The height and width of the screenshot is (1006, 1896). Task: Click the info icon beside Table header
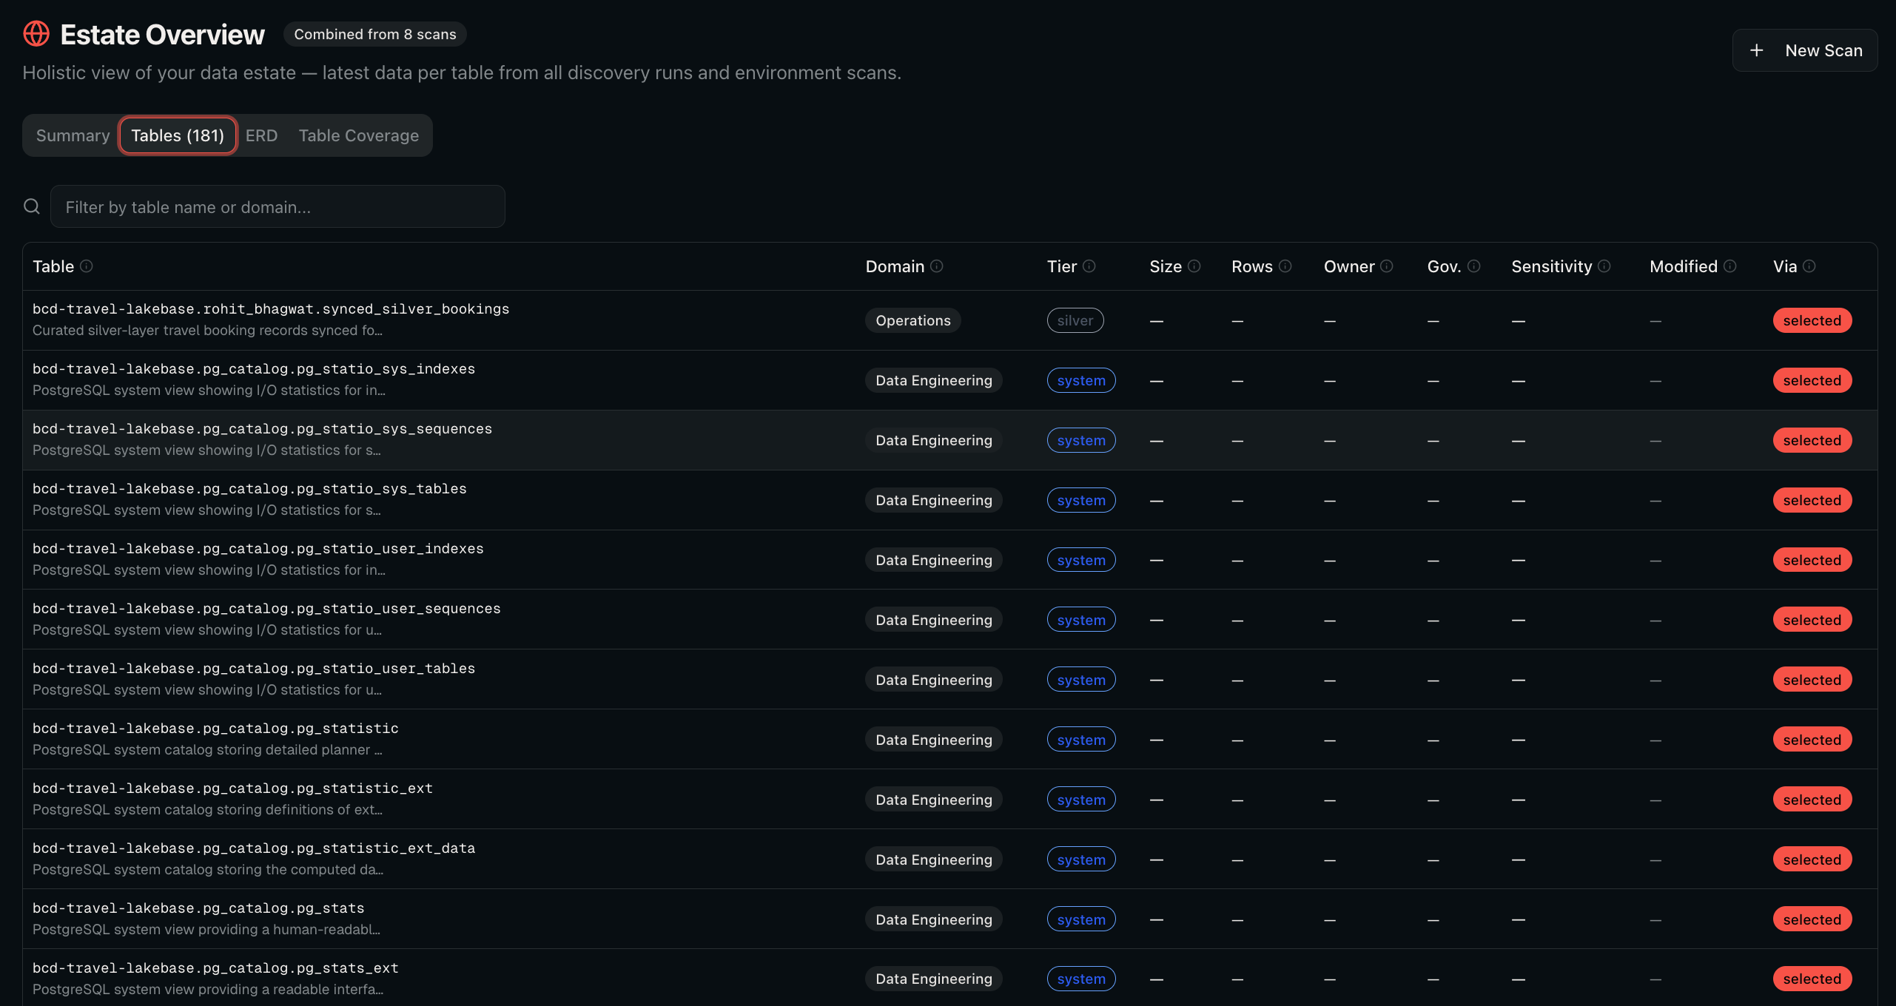[87, 266]
